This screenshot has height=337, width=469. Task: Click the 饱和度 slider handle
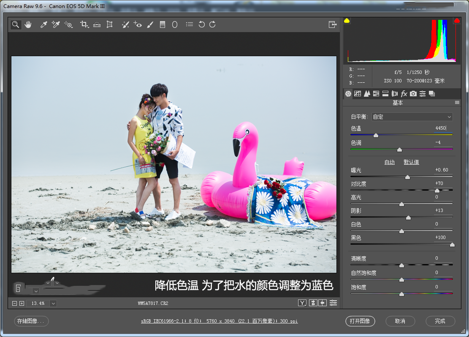point(402,294)
